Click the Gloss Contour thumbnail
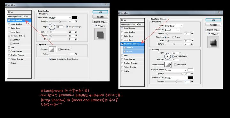 point(167,65)
